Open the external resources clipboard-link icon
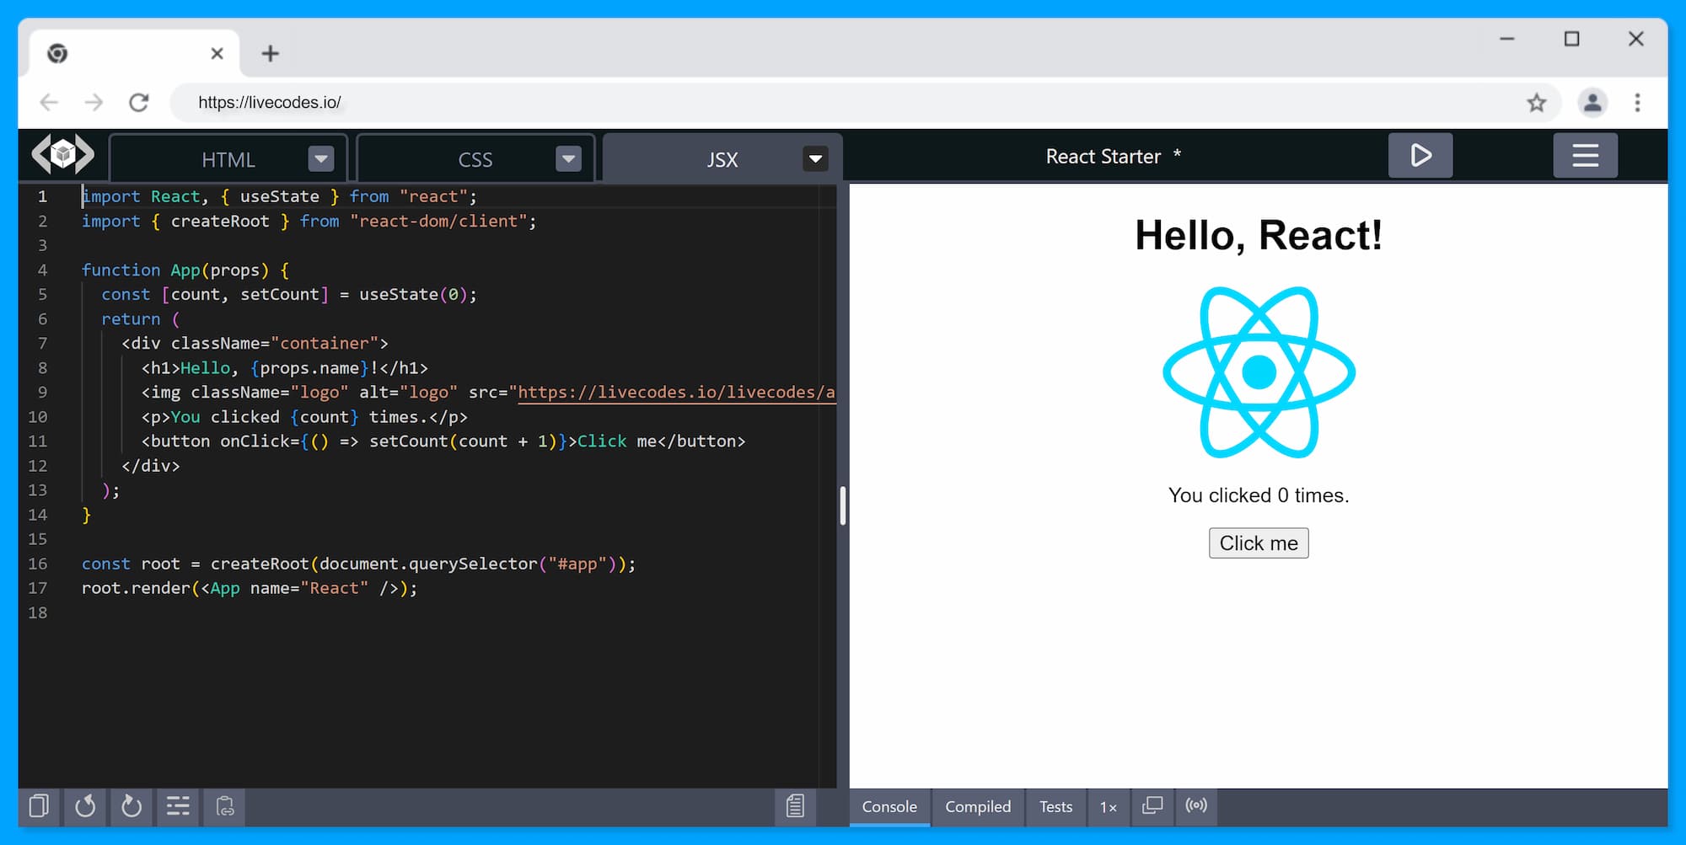The image size is (1686, 845). [x=224, y=806]
